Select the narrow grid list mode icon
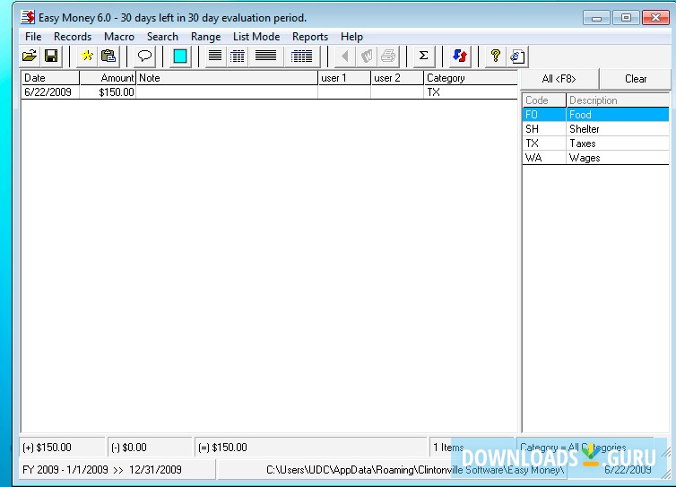The width and height of the screenshot is (676, 487). click(x=237, y=57)
